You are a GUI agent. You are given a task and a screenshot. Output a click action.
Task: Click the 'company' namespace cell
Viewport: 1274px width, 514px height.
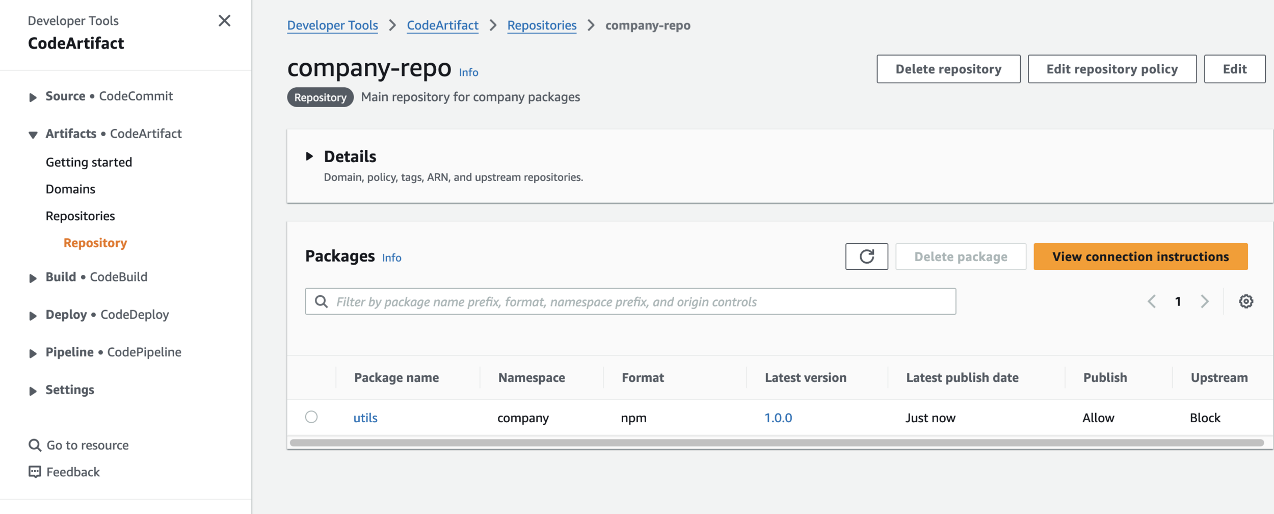click(523, 418)
